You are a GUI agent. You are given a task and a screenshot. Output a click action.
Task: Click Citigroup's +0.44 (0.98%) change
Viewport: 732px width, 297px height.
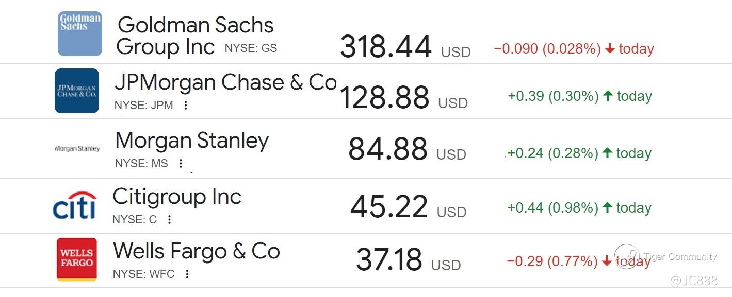click(552, 207)
